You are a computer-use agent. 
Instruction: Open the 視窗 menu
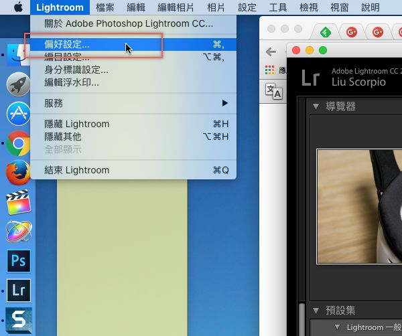pyautogui.click(x=340, y=7)
